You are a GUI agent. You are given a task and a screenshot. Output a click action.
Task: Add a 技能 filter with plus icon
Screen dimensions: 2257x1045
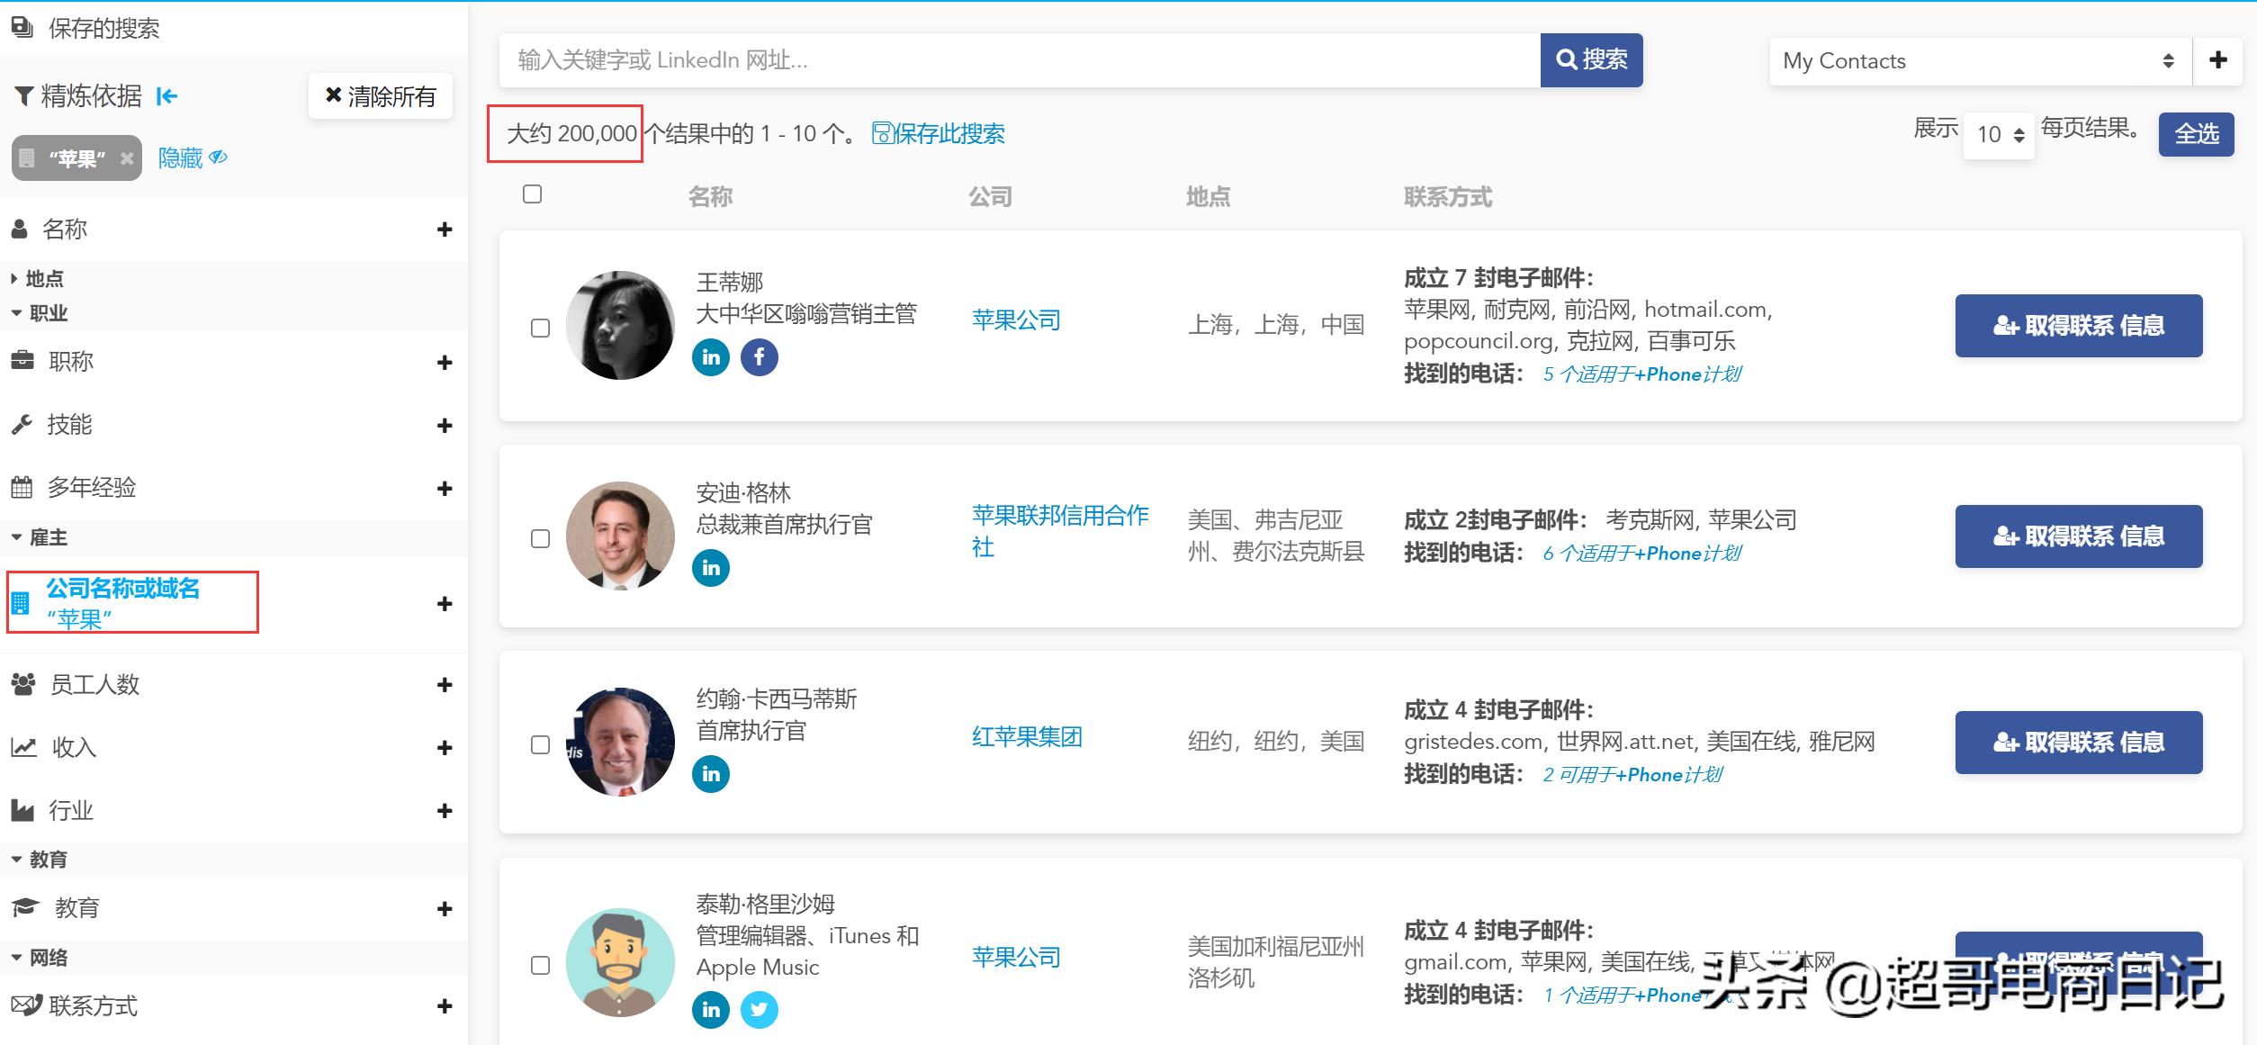click(444, 425)
